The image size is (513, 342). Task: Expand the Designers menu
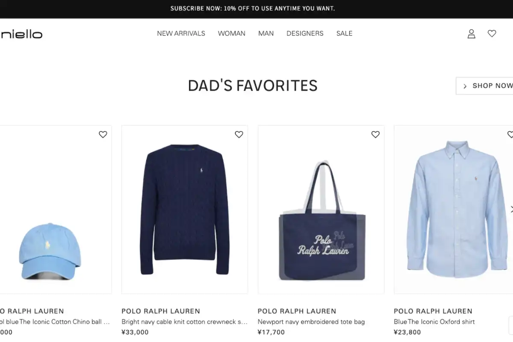[x=305, y=33]
